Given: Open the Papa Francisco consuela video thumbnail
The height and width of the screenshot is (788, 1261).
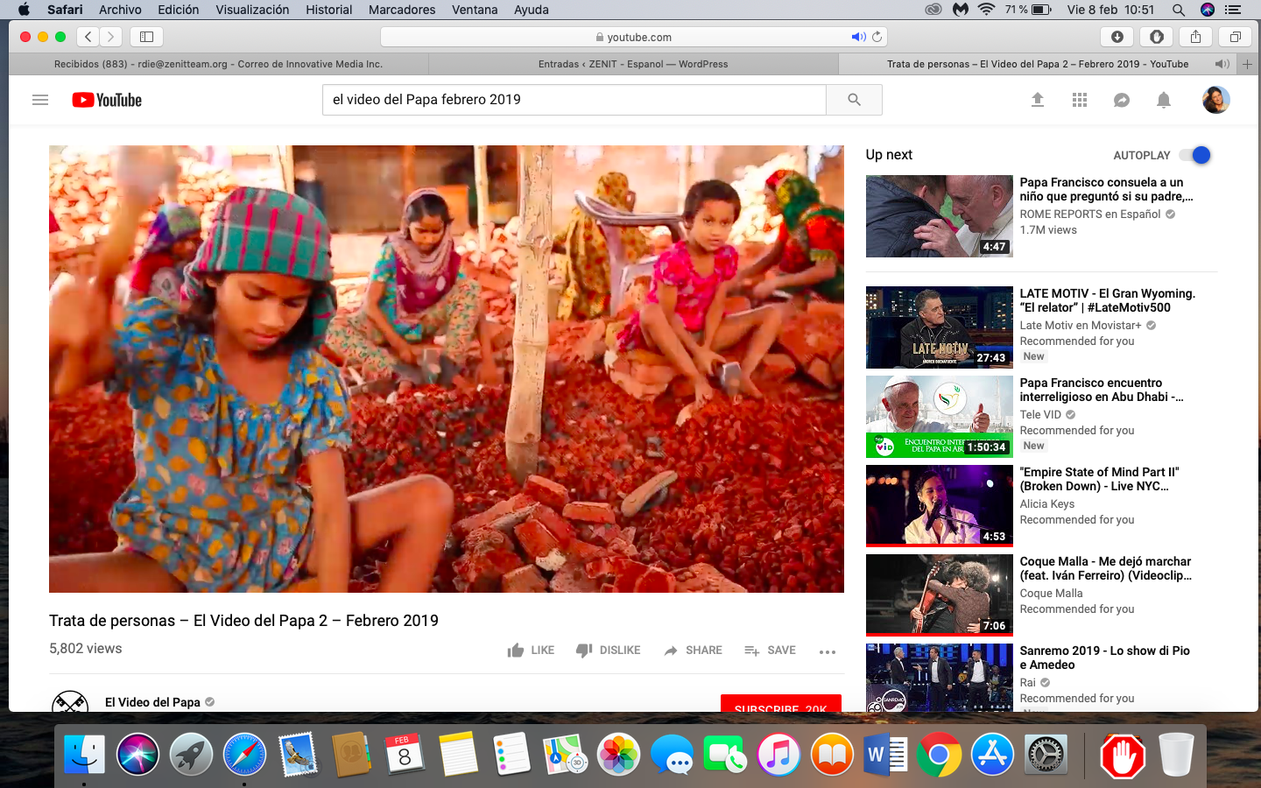Looking at the screenshot, I should click(x=939, y=216).
